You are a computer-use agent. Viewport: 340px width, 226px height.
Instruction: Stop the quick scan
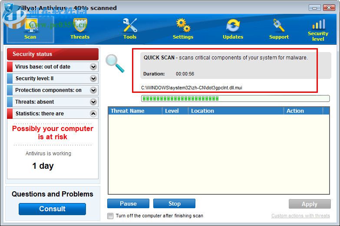coord(174,203)
